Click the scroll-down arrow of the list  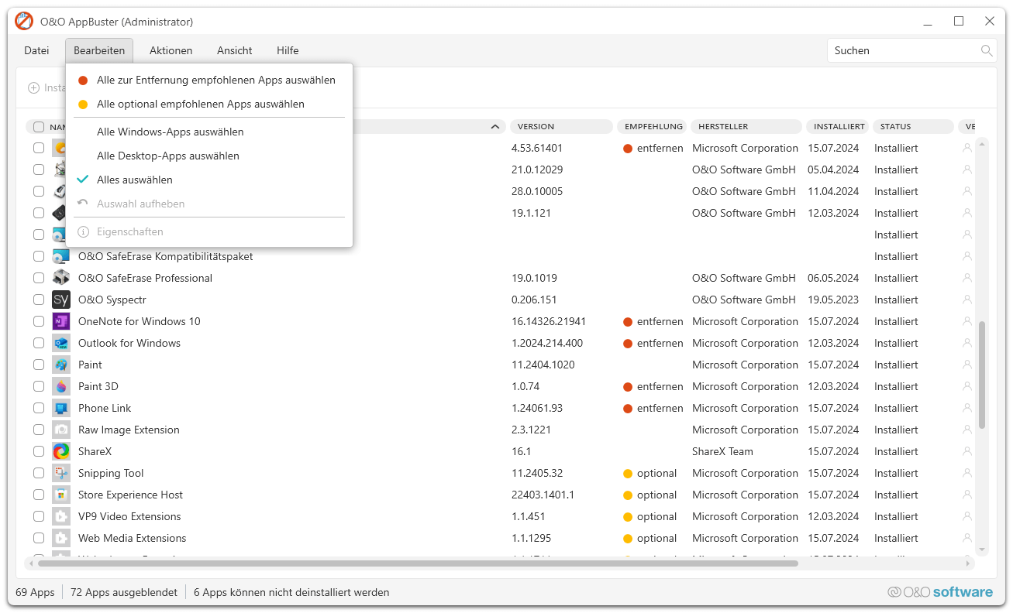pyautogui.click(x=982, y=550)
